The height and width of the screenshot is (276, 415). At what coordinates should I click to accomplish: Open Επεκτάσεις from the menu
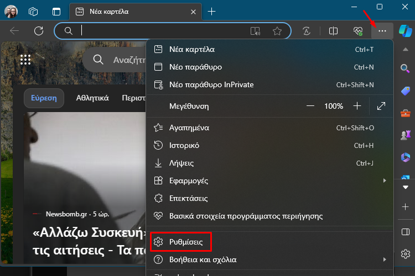click(269, 198)
